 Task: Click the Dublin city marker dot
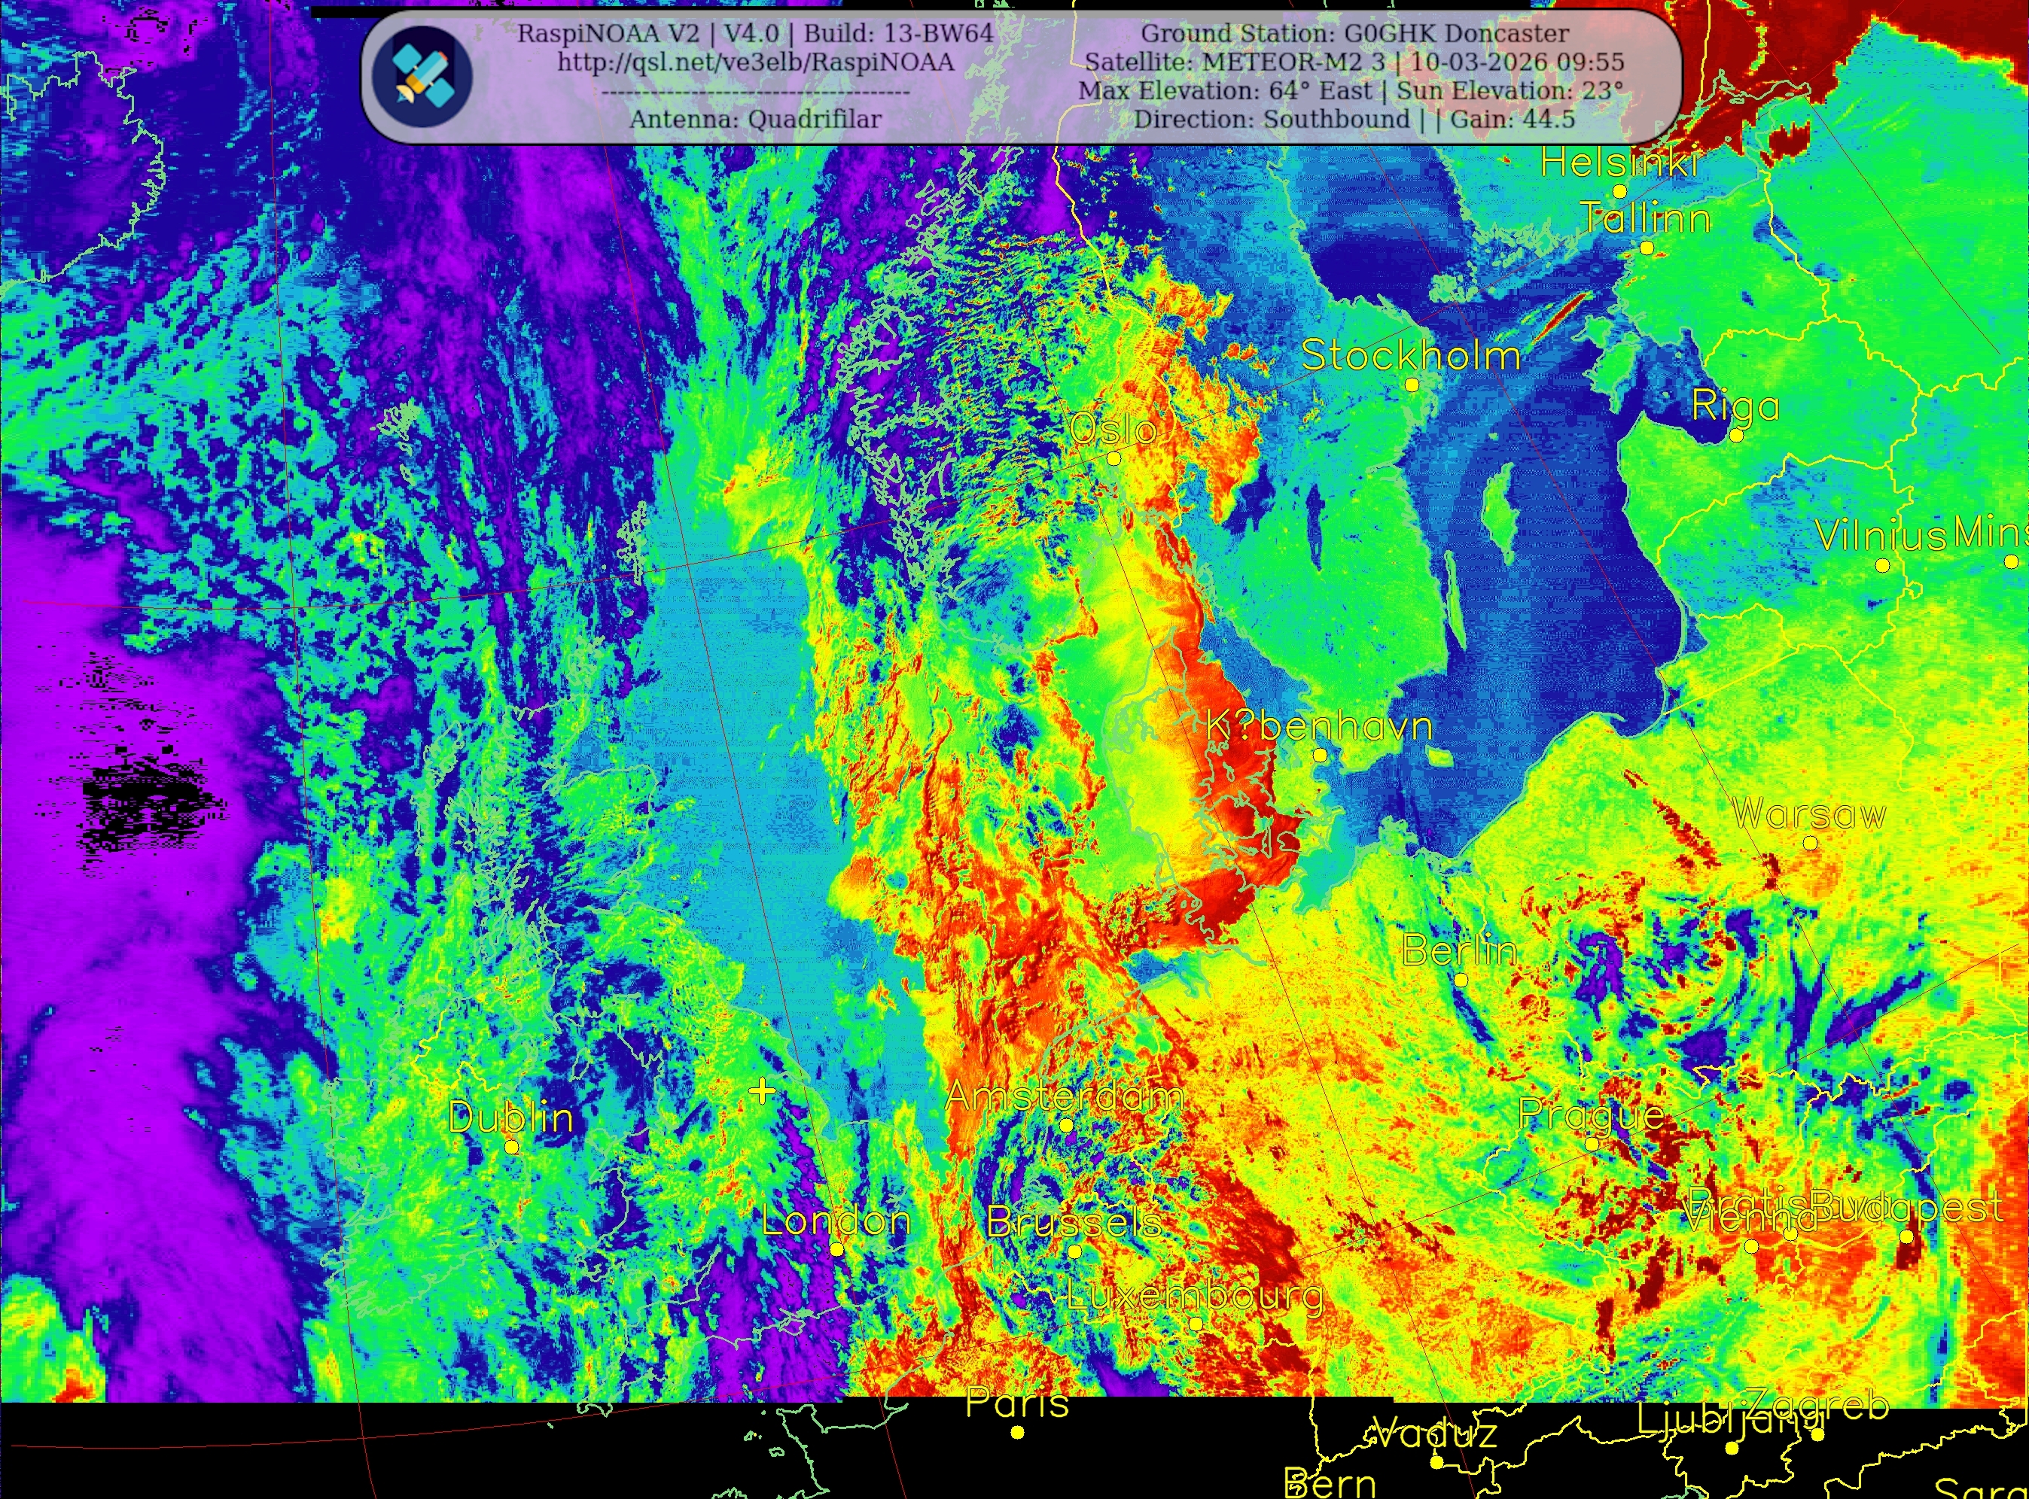pyautogui.click(x=511, y=1147)
